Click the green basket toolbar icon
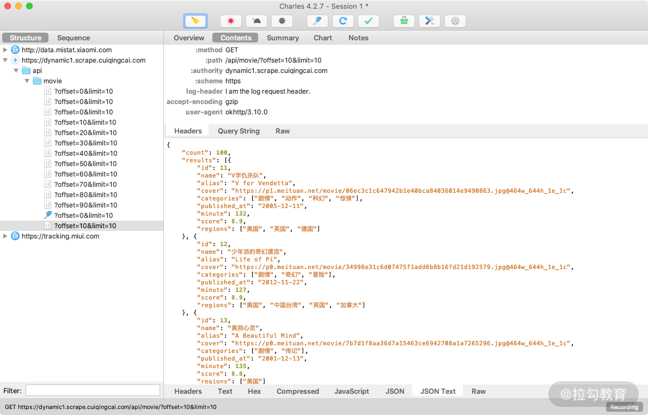Image resolution: width=648 pixels, height=415 pixels. point(404,21)
